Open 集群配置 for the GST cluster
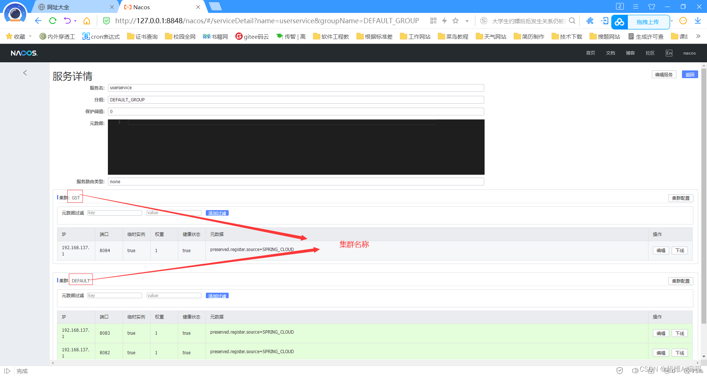 pos(681,198)
